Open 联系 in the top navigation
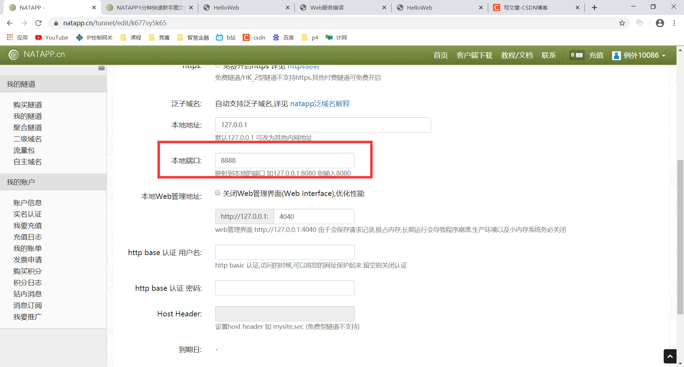This screenshot has height=367, width=684. point(549,55)
